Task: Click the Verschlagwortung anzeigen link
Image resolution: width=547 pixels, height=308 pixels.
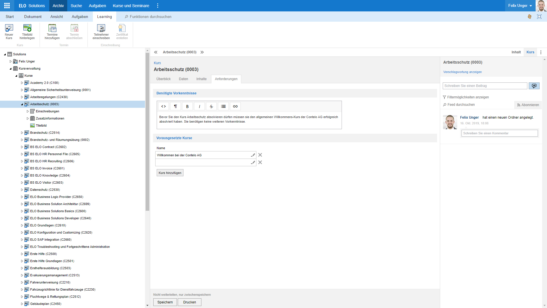Action: tap(462, 72)
